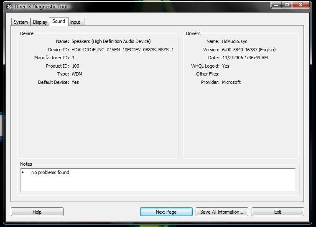
Task: Click Save All Information button
Action: pyautogui.click(x=222, y=212)
